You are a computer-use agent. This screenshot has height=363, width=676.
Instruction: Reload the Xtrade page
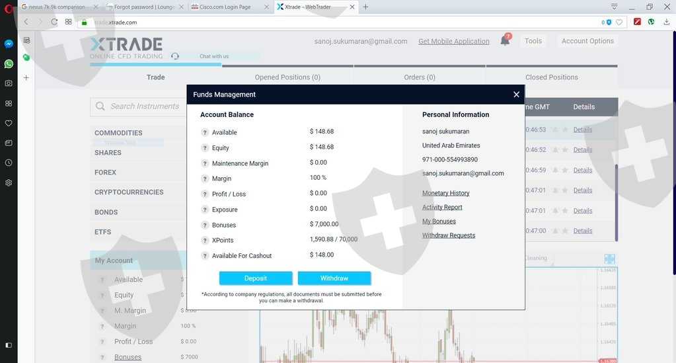54,22
